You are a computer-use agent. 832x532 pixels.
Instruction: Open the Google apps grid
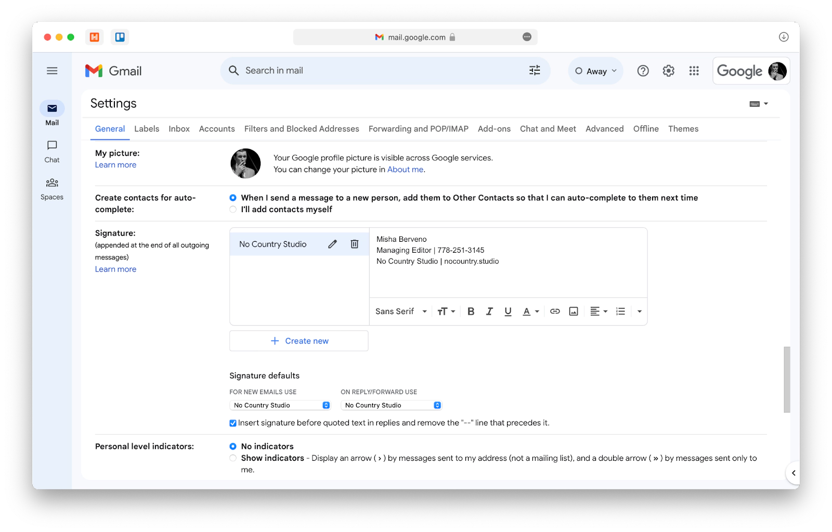pyautogui.click(x=694, y=71)
